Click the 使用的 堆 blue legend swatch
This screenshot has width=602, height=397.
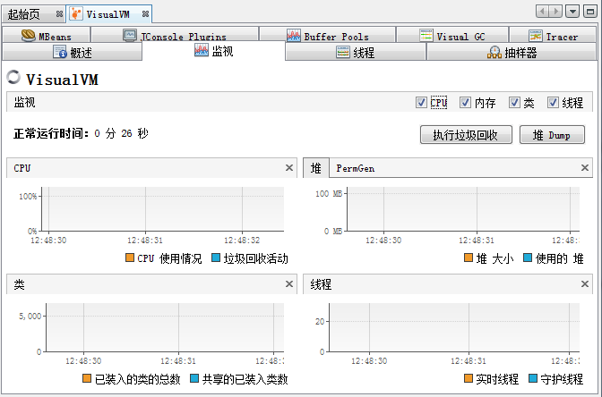tap(528, 258)
